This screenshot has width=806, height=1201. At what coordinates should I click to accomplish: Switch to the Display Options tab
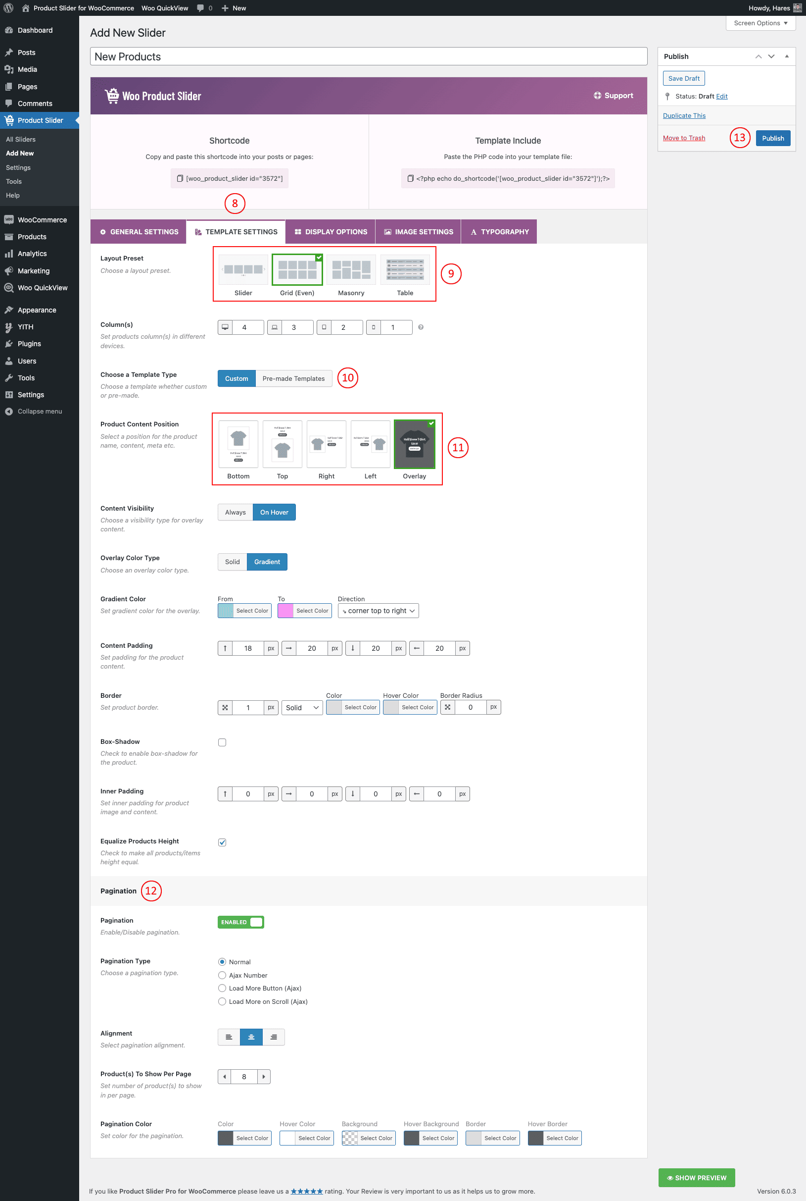click(x=331, y=232)
